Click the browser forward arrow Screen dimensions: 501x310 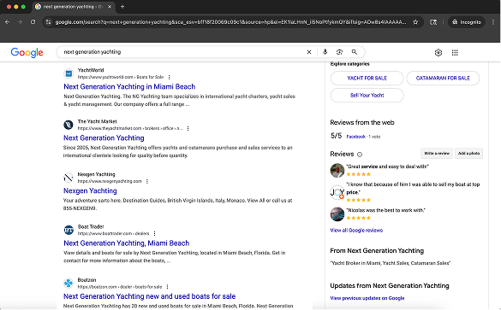click(21, 22)
